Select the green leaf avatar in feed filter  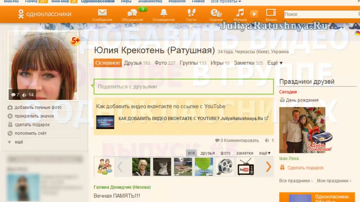[x=204, y=167]
